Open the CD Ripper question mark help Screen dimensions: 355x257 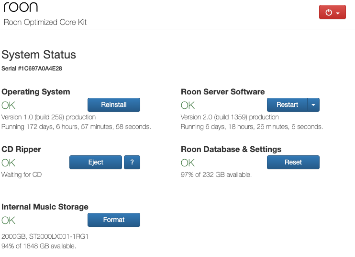[x=132, y=162]
